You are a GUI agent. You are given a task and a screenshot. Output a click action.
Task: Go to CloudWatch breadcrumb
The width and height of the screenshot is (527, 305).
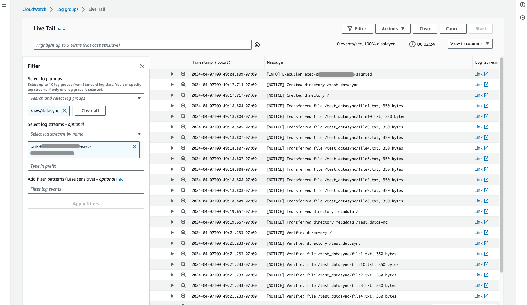(x=34, y=9)
